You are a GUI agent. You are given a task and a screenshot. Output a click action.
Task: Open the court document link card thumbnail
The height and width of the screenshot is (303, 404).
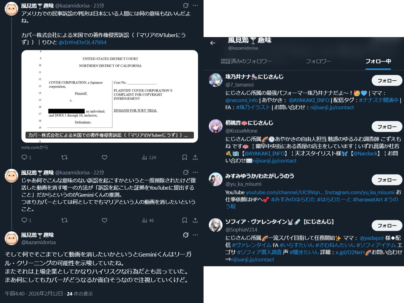[110, 97]
